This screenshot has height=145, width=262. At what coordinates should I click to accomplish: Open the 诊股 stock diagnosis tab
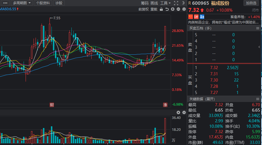pyautogui.click(x=59, y=3)
